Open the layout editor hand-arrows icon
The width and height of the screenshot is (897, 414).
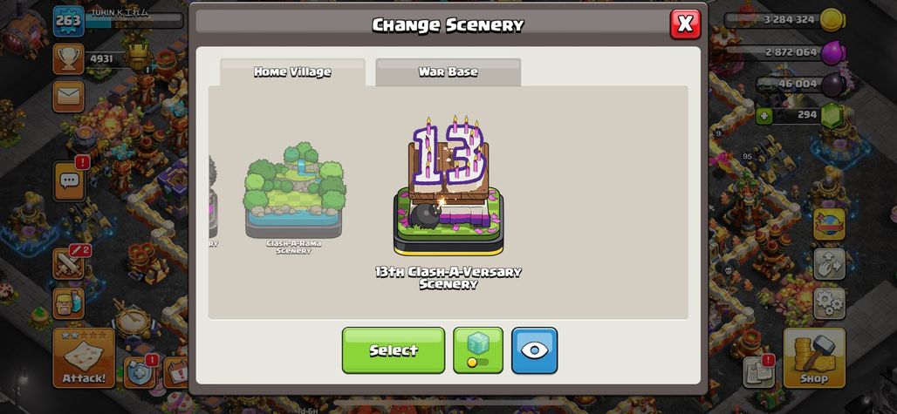[x=829, y=263]
